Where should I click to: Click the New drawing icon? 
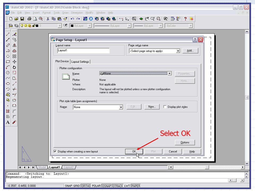pyautogui.click(x=11, y=19)
